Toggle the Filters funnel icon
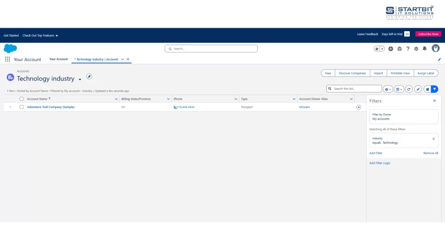445x250 pixels. (435, 89)
